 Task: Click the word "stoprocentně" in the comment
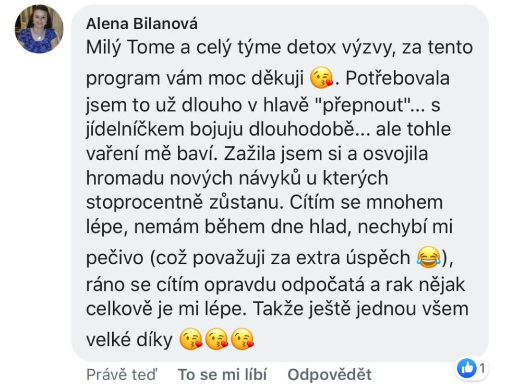pyautogui.click(x=144, y=203)
